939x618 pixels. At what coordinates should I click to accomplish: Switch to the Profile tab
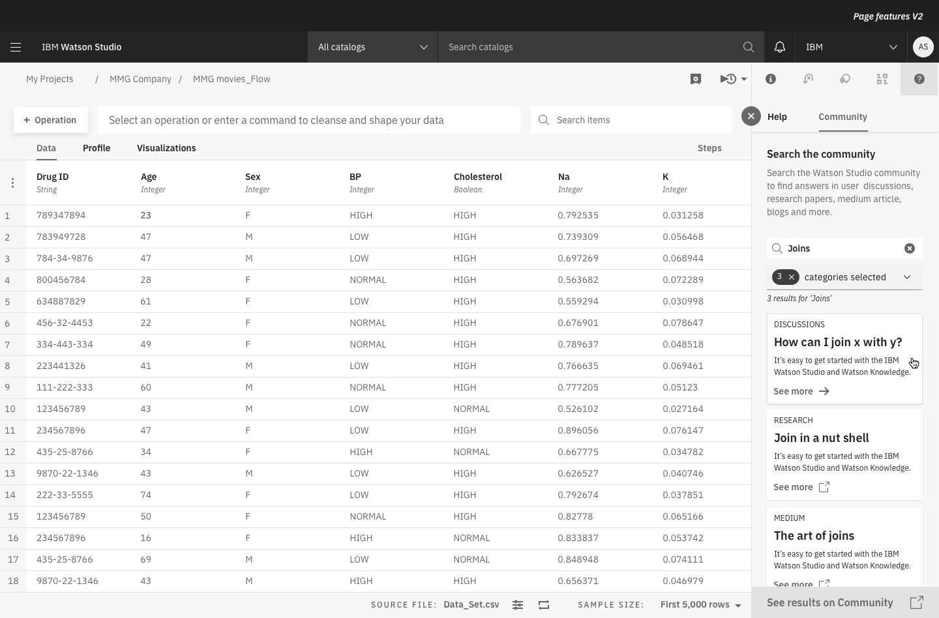click(x=97, y=148)
